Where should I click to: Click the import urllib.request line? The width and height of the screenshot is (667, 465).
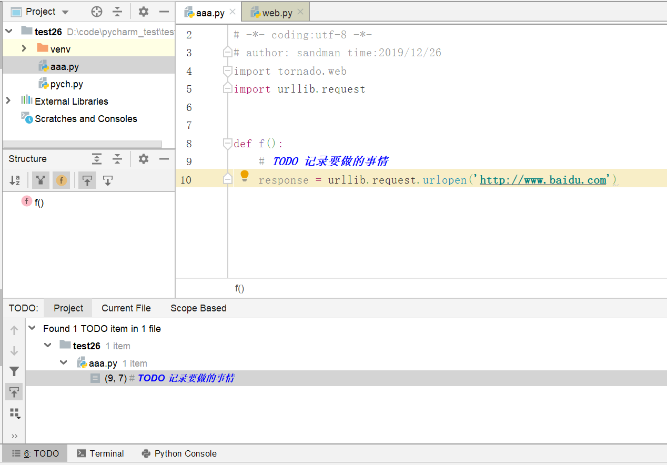(299, 89)
